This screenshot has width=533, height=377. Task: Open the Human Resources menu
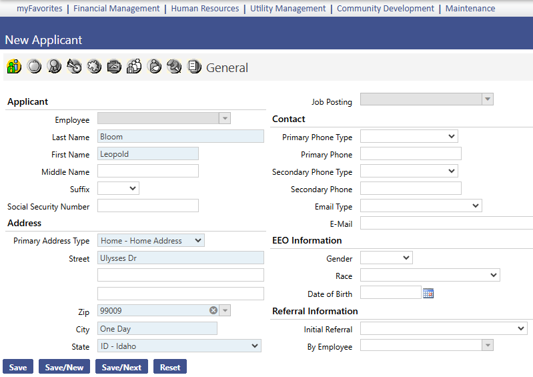tap(205, 9)
